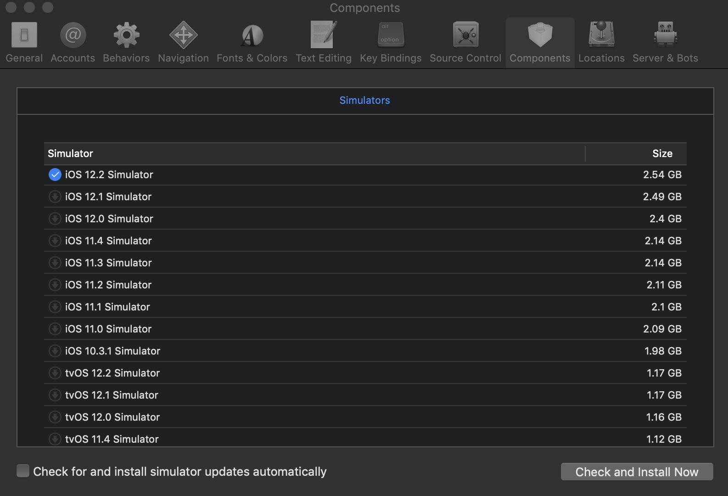728x496 pixels.
Task: Download the iOS 12.1 Simulator
Action: click(55, 197)
